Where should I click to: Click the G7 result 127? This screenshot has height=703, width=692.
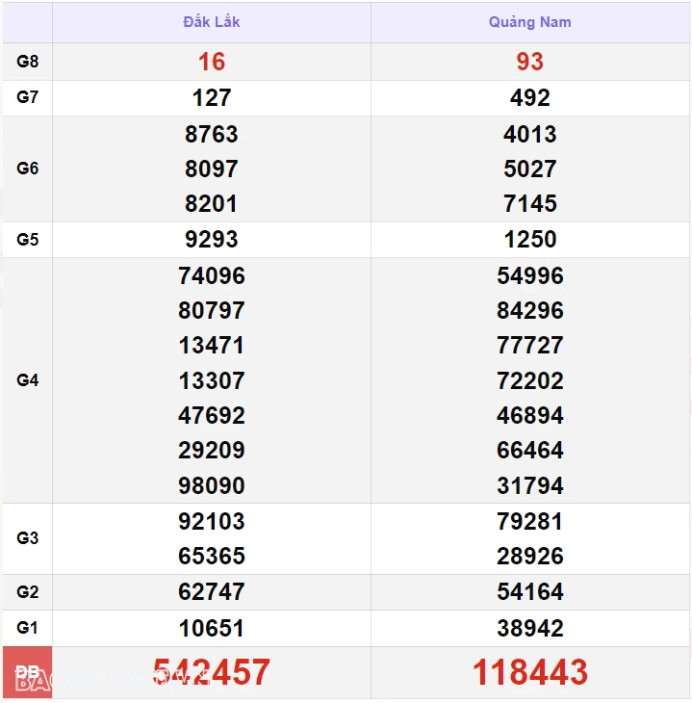click(211, 97)
